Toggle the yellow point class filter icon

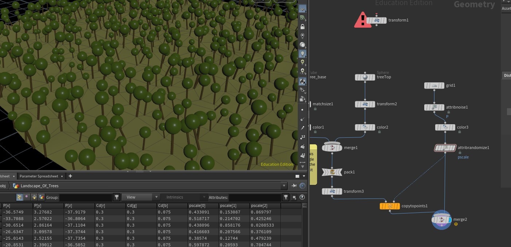[19, 197]
